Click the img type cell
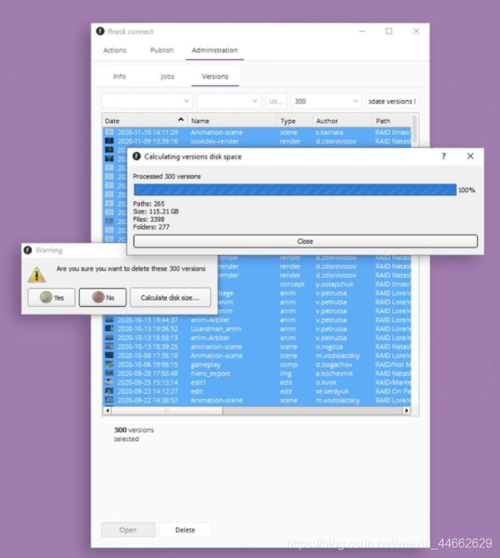This screenshot has width=500, height=558. 285,374
